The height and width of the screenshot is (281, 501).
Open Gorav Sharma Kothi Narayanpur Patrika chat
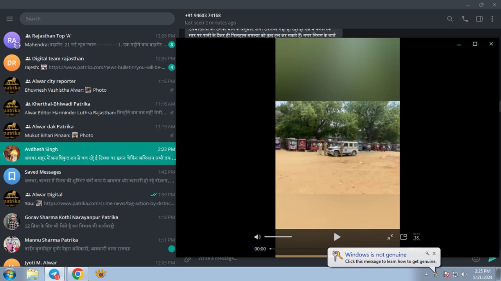pyautogui.click(x=88, y=221)
